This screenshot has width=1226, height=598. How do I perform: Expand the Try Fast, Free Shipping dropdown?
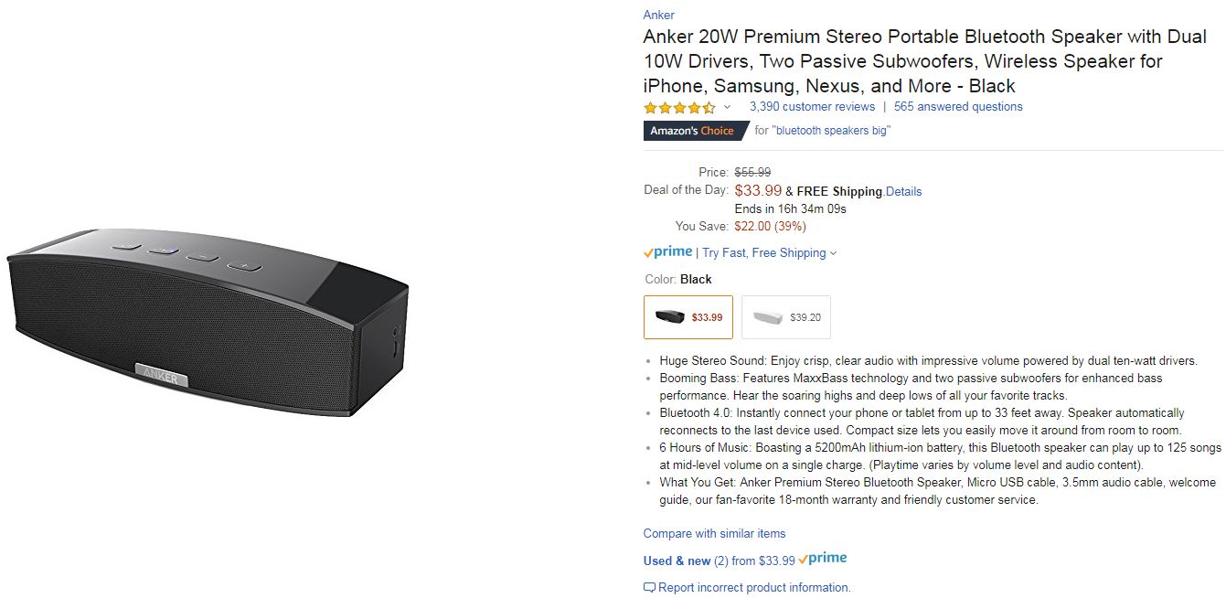click(x=769, y=253)
